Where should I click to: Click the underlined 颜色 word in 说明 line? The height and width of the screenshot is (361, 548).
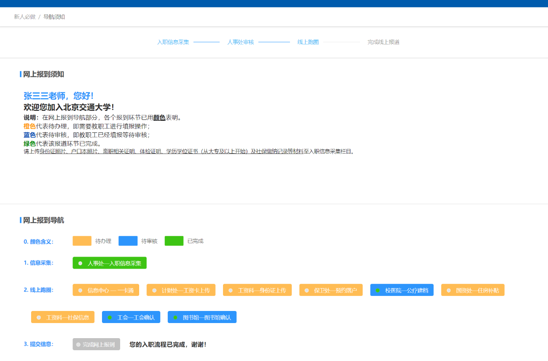tap(159, 117)
